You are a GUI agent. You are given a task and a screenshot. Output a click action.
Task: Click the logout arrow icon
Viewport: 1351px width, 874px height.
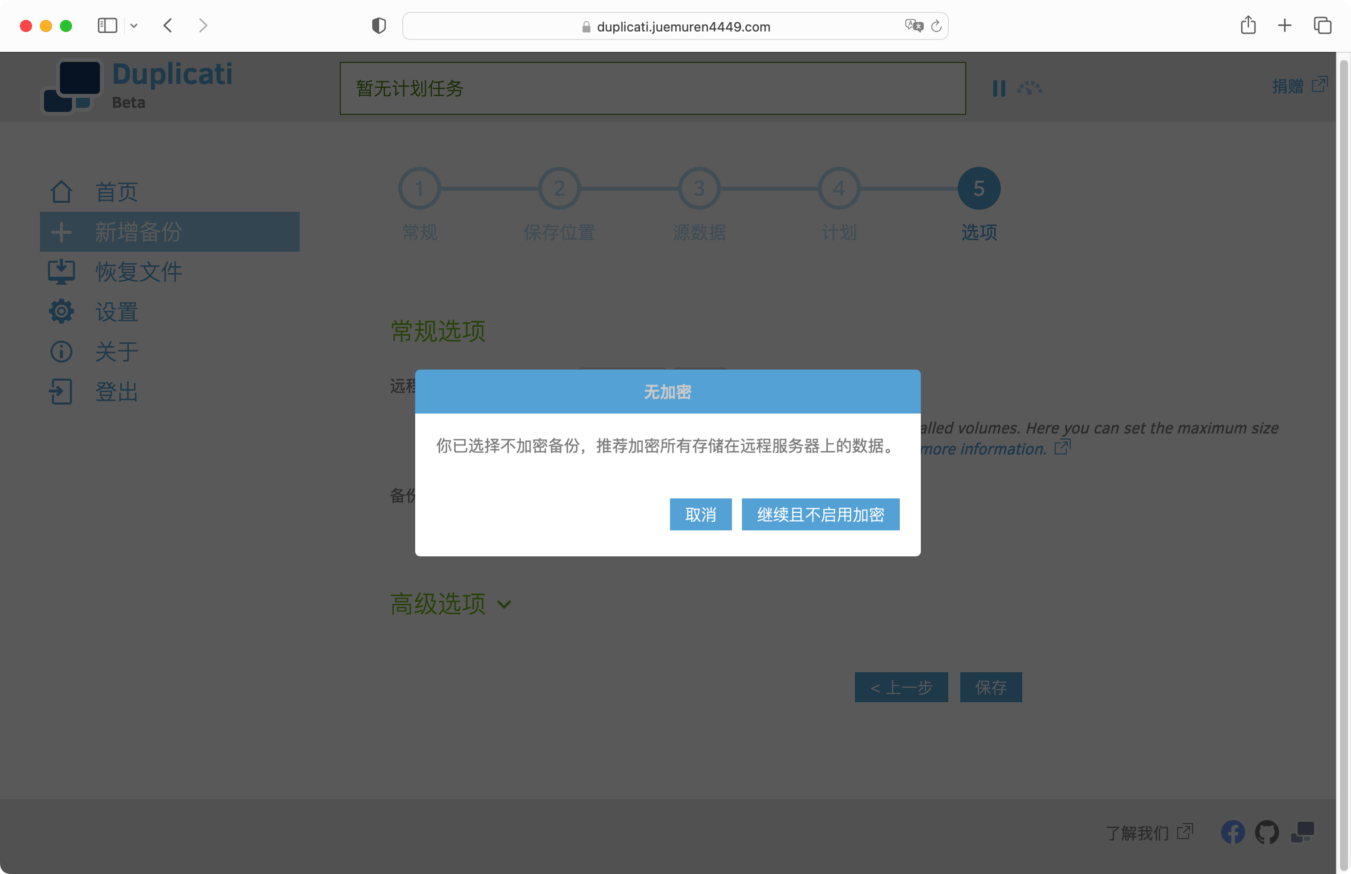tap(61, 392)
